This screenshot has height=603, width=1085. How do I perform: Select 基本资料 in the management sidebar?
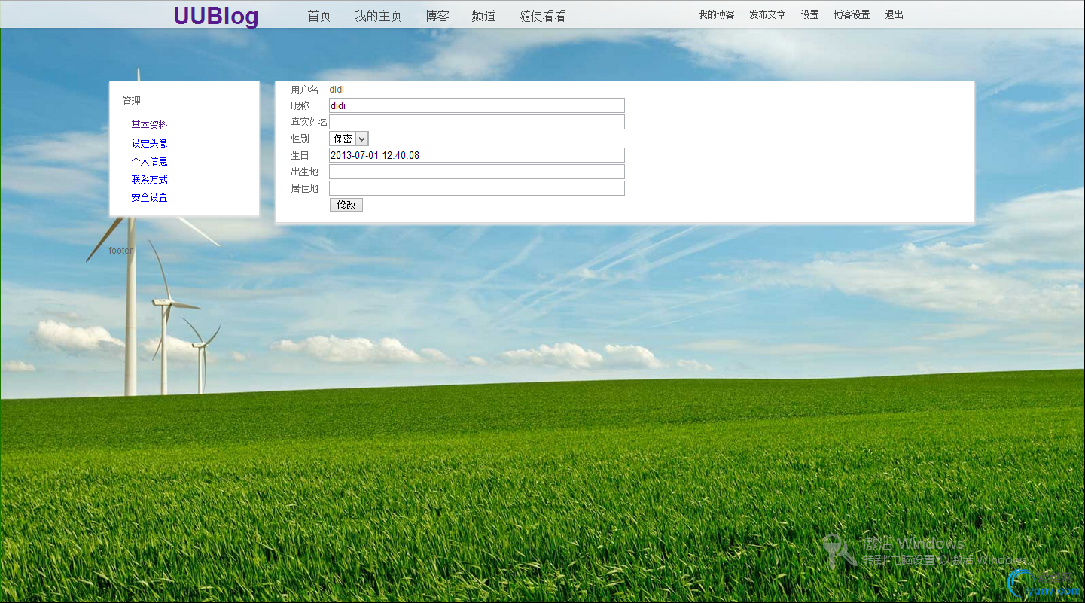[x=149, y=125]
